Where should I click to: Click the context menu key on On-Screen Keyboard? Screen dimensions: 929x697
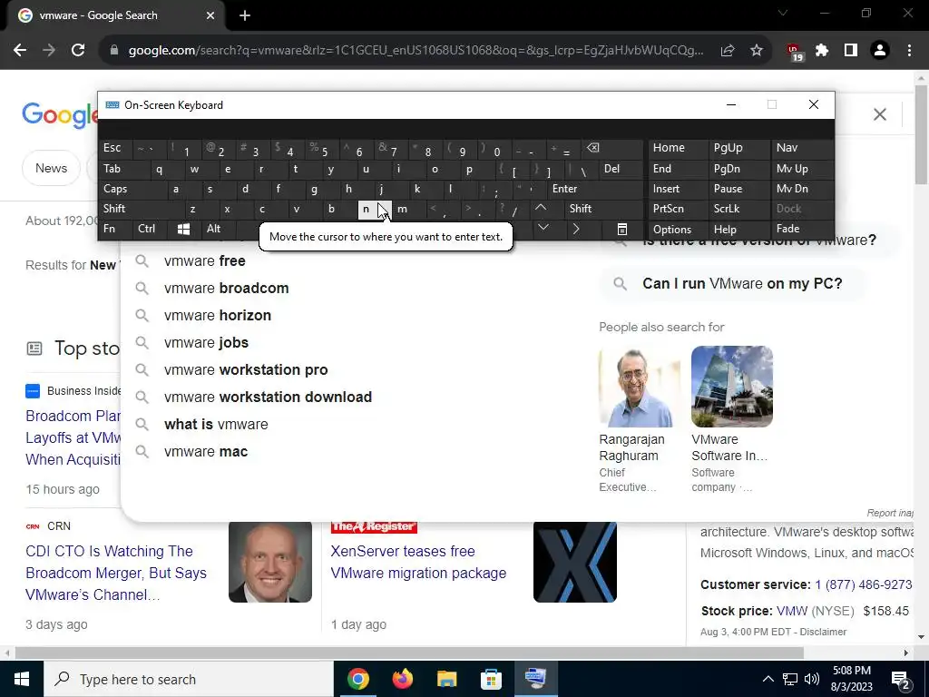621,229
